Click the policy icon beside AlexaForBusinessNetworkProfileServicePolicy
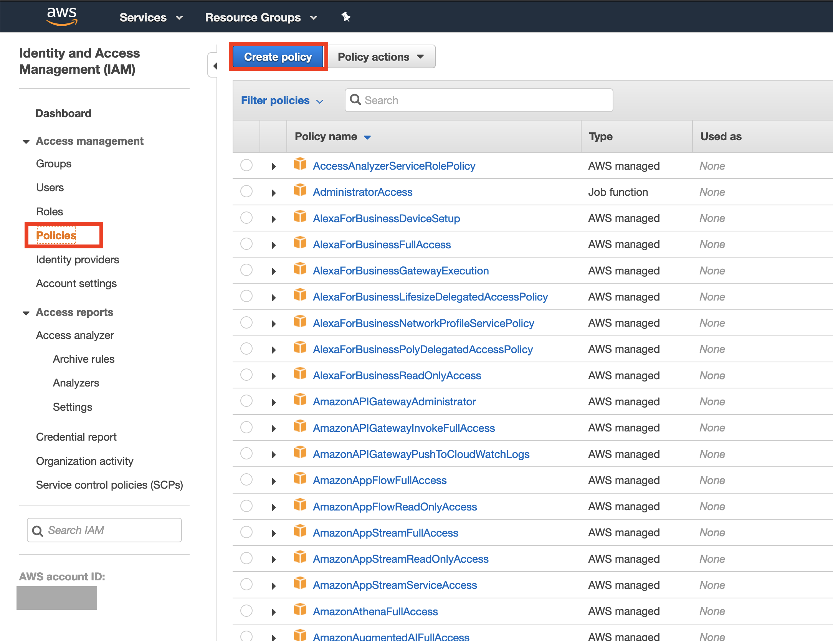 point(300,322)
